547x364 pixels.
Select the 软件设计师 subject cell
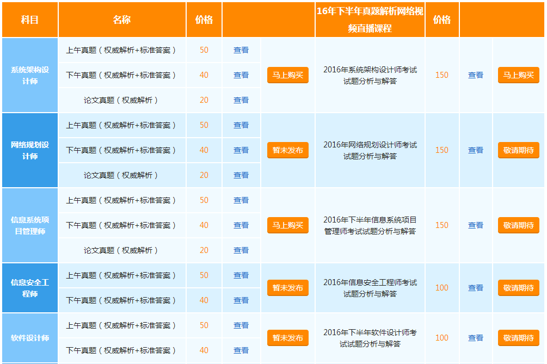click(x=30, y=338)
